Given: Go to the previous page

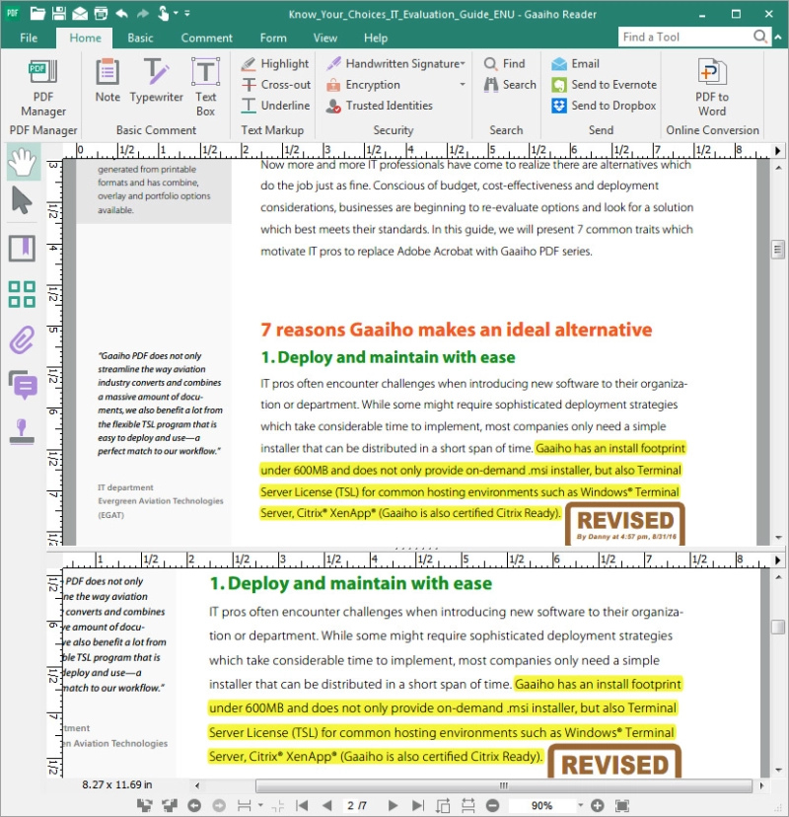Looking at the screenshot, I should 327,805.
